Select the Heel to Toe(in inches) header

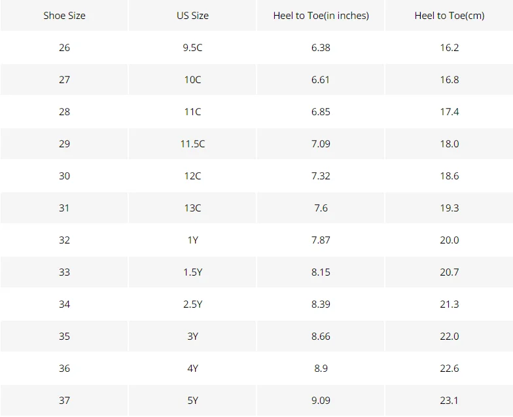click(x=321, y=16)
